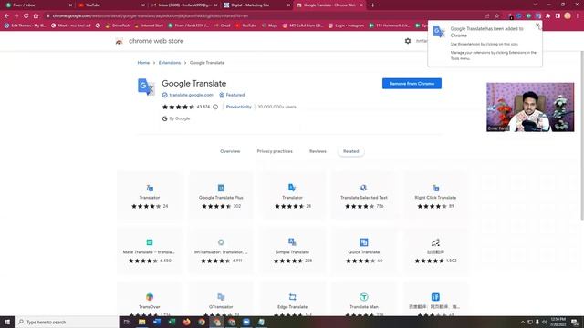Select the Reviews tab

click(x=318, y=151)
